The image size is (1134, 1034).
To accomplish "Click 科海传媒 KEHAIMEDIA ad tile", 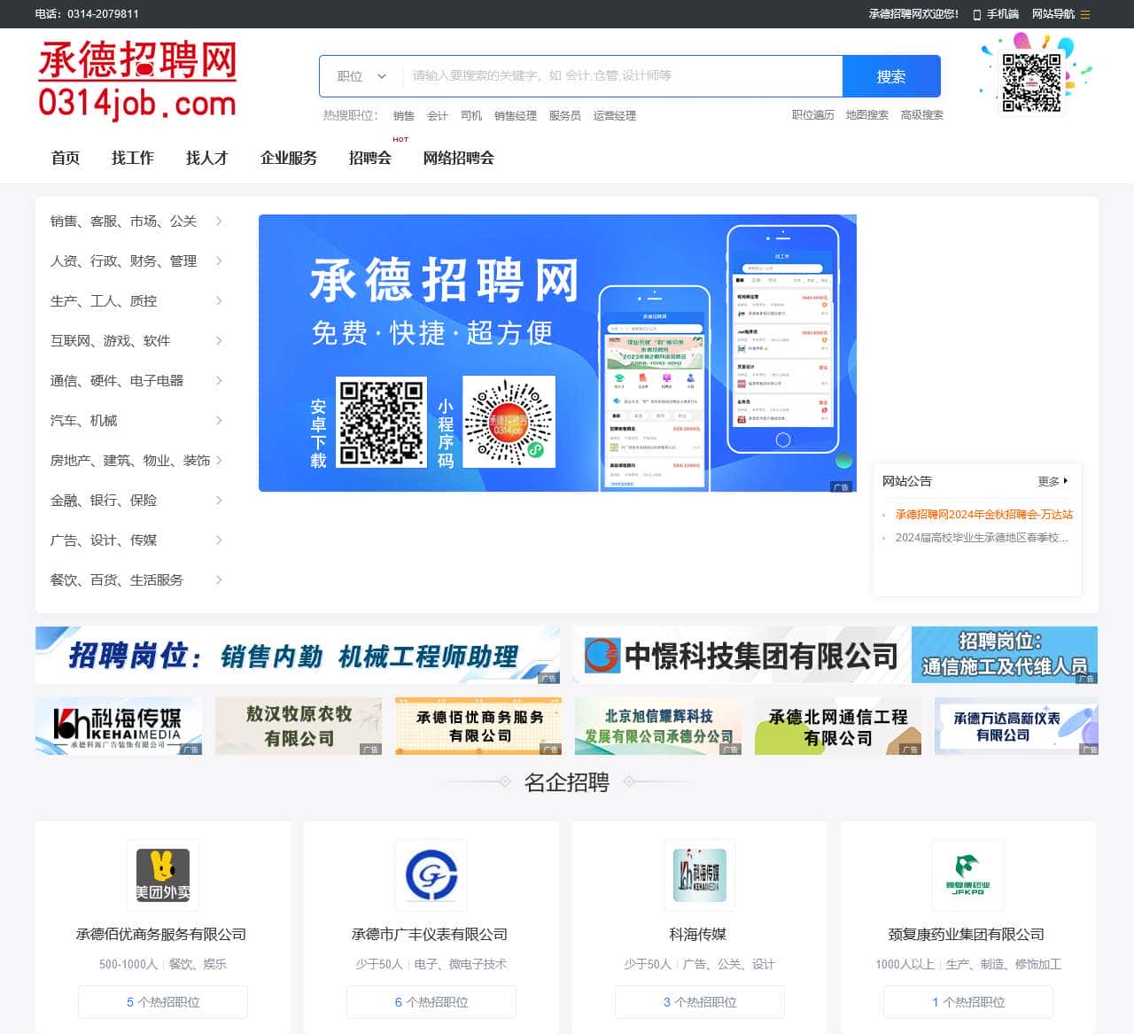I will 119,726.
